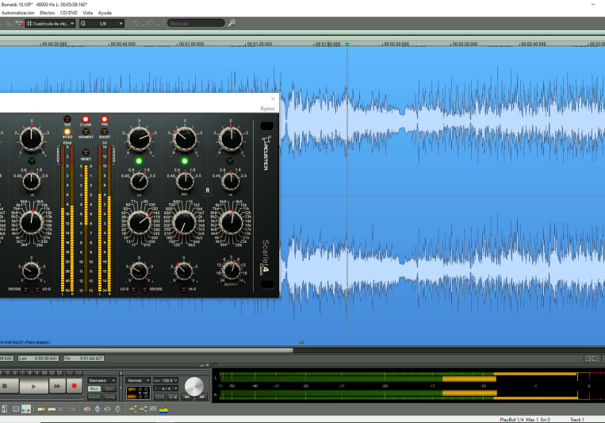The width and height of the screenshot is (605, 423).
Task: Click the rainbow spectrum analyzer icon
Action: (163, 409)
